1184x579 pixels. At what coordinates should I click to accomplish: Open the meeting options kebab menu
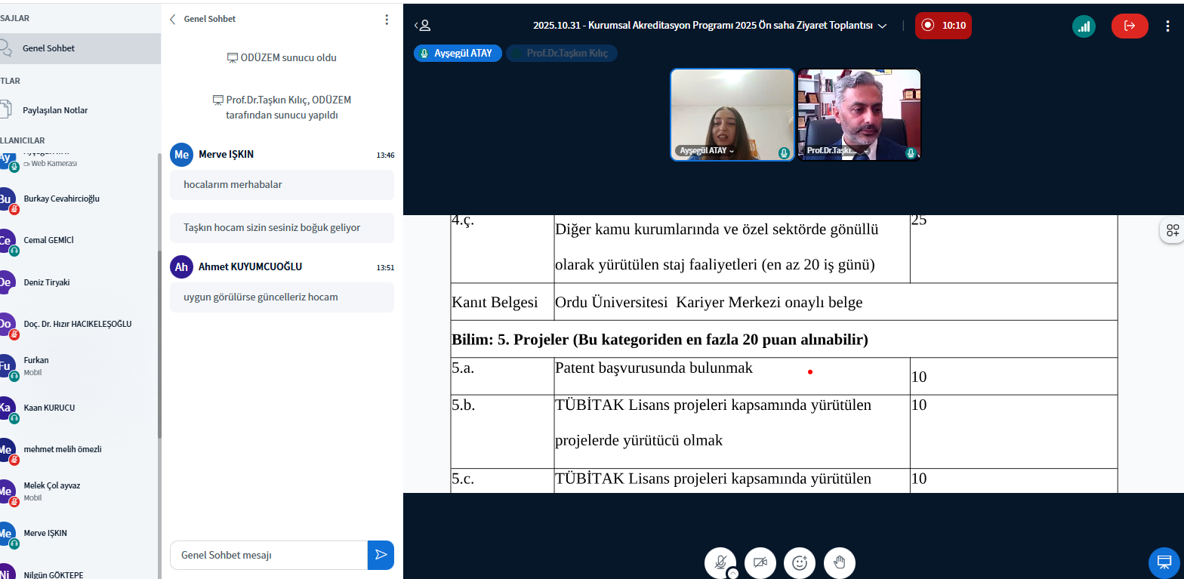1167,26
